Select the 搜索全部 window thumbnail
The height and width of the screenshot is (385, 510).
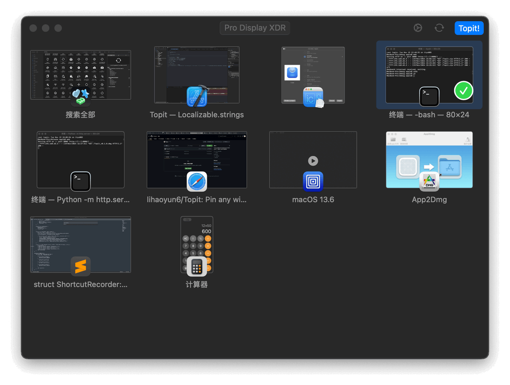coord(80,75)
